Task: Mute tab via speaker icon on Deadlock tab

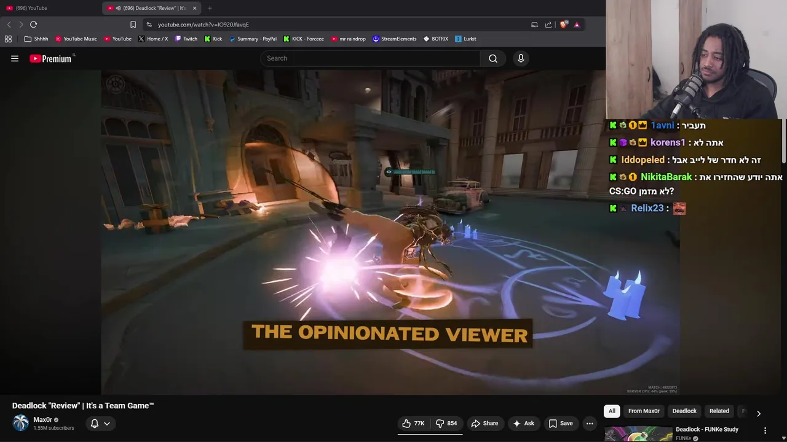Action: pyautogui.click(x=118, y=8)
